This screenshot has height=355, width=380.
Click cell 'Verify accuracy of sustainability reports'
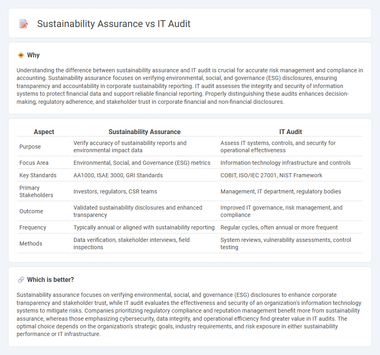point(144,147)
